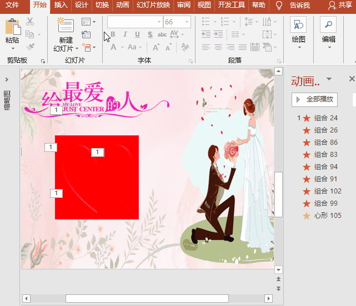Image resolution: width=356 pixels, height=306 pixels.
Task: Select animation item 心形 105
Action: tap(322, 216)
